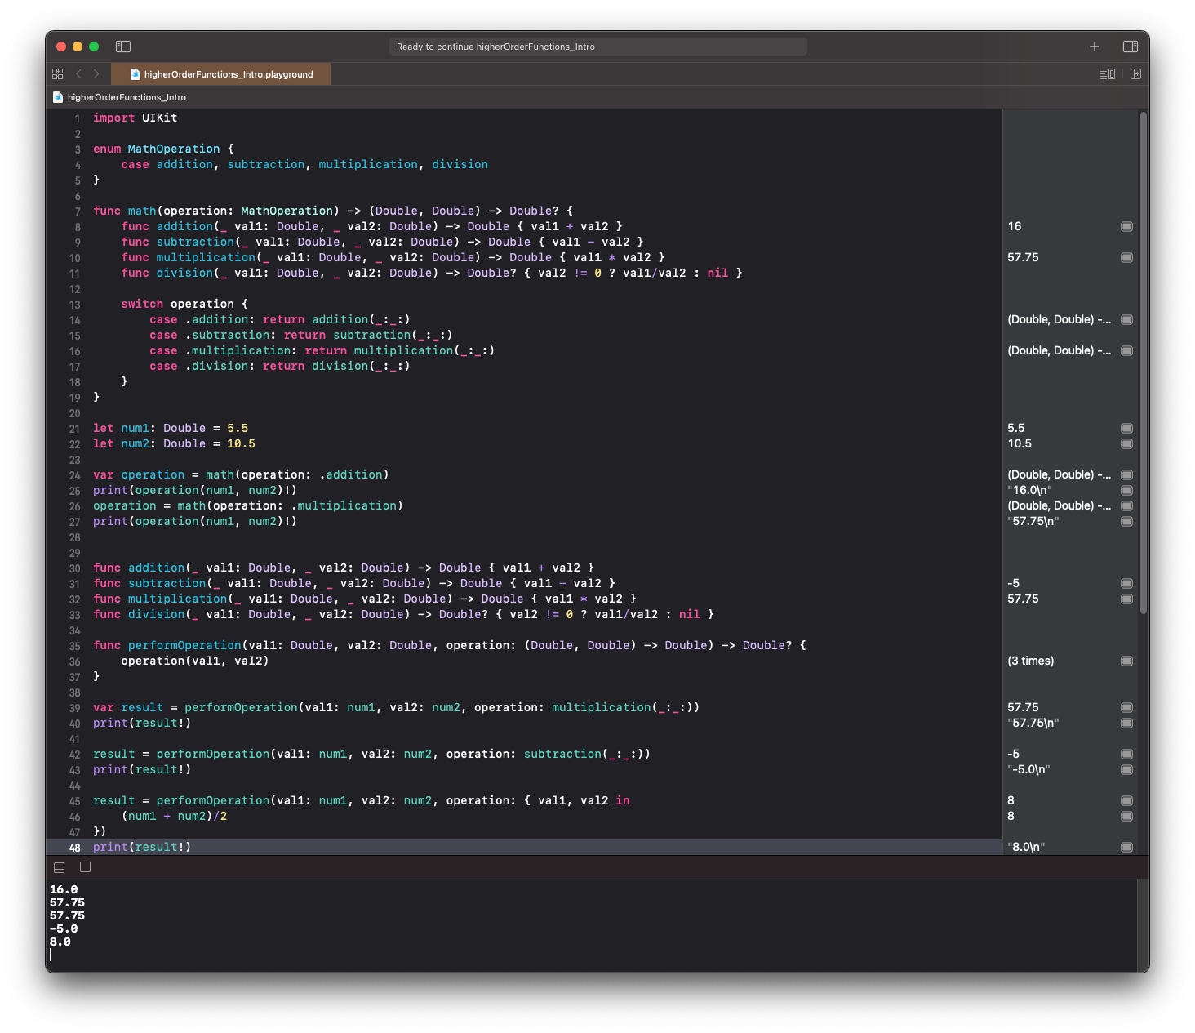Click 'print(result!)' on line 48
The height and width of the screenshot is (1033, 1195).
pos(142,847)
